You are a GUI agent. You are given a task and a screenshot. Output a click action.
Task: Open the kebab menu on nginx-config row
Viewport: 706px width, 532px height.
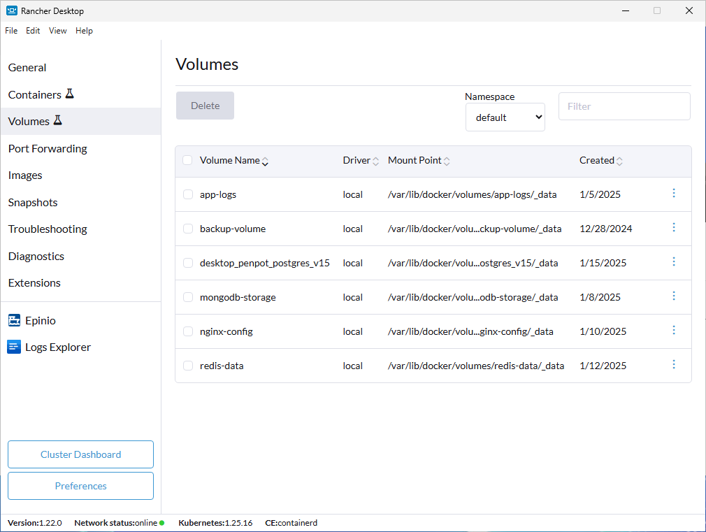[674, 330]
